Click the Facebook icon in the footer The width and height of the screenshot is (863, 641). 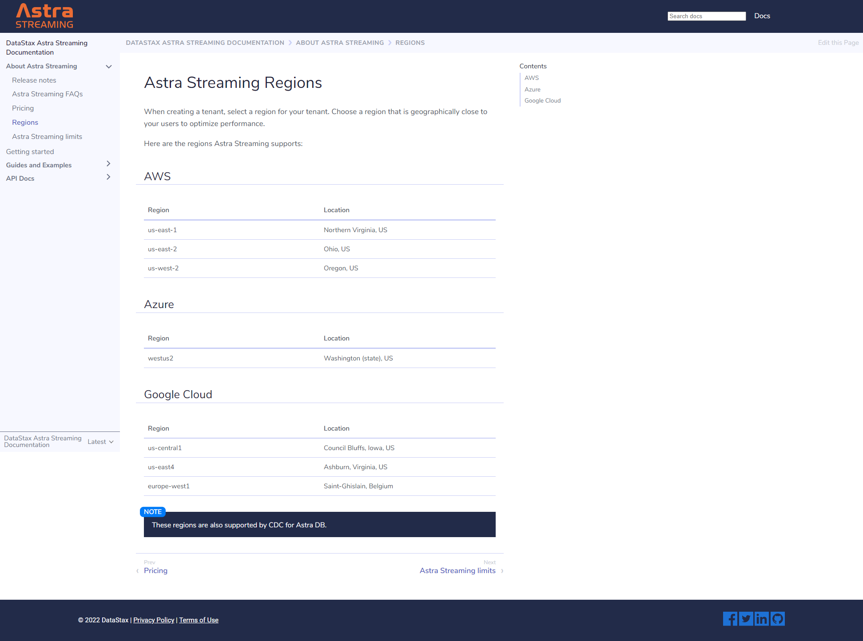(730, 618)
